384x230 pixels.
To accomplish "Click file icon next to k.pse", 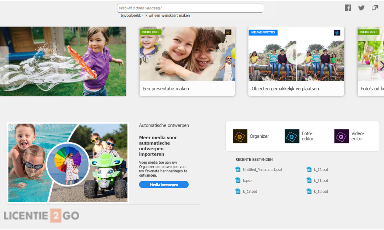I will tap(238, 181).
